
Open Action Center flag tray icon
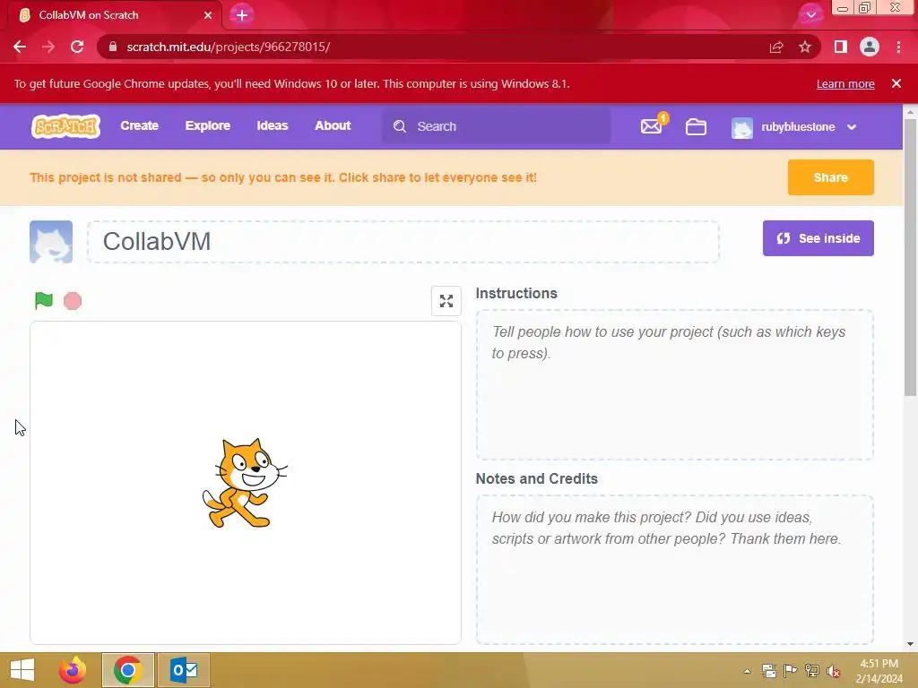[791, 671]
